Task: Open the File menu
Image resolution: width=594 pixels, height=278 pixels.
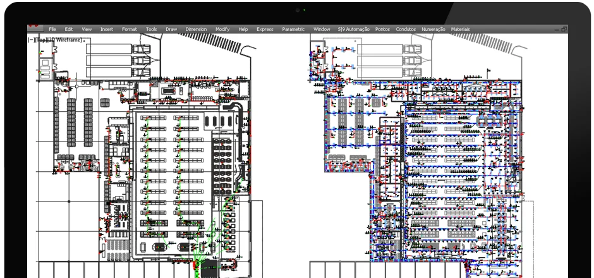Action: (x=52, y=29)
